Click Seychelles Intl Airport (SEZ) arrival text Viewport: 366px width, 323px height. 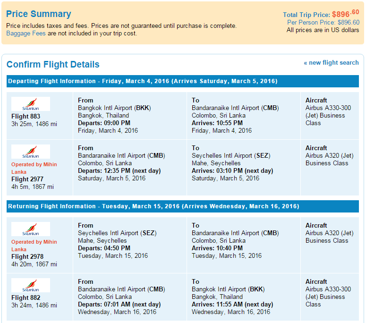pos(231,155)
